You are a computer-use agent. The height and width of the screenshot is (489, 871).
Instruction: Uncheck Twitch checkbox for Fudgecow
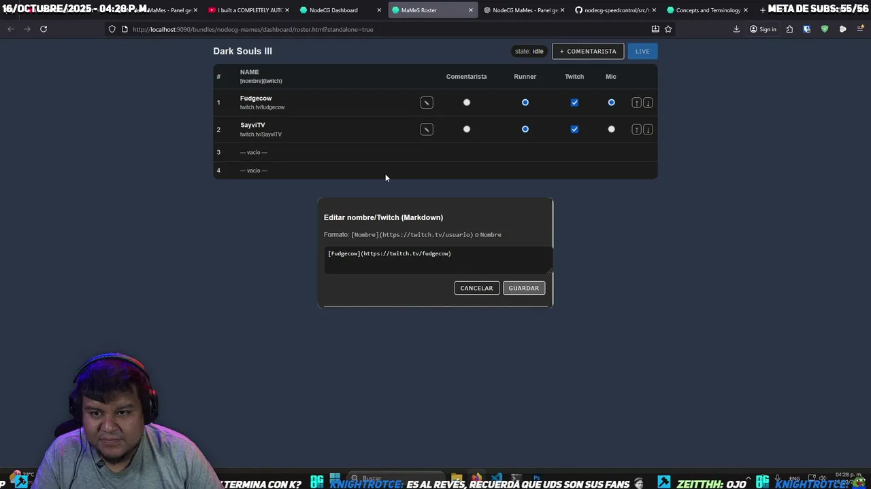pyautogui.click(x=574, y=103)
